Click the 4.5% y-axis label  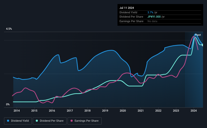point(9,29)
